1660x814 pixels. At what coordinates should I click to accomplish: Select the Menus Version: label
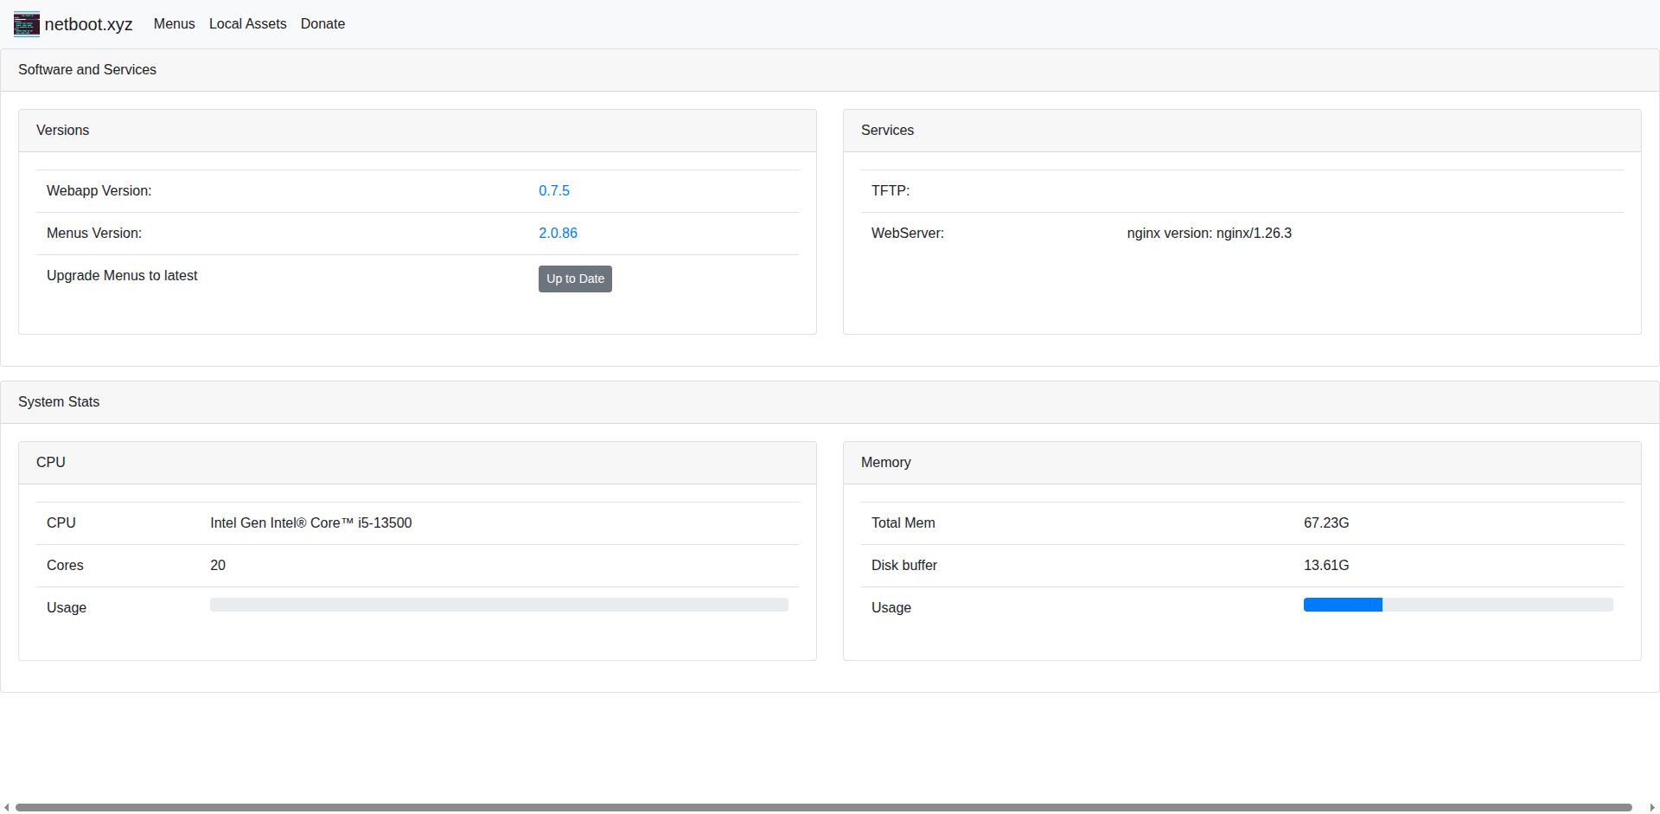pos(94,234)
